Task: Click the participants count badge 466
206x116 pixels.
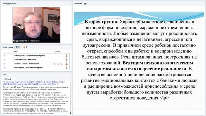Action: [17, 47]
